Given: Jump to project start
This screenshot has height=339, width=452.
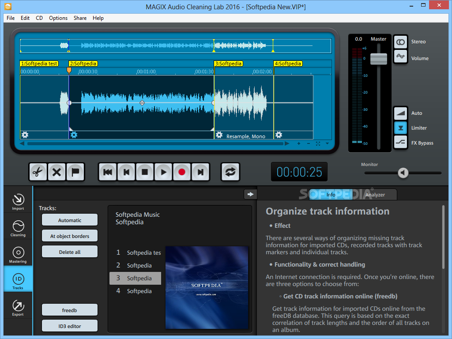Looking at the screenshot, I should (108, 172).
